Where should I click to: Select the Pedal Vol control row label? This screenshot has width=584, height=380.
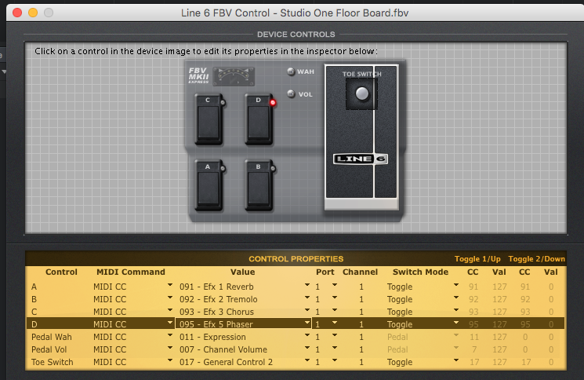pyautogui.click(x=49, y=350)
